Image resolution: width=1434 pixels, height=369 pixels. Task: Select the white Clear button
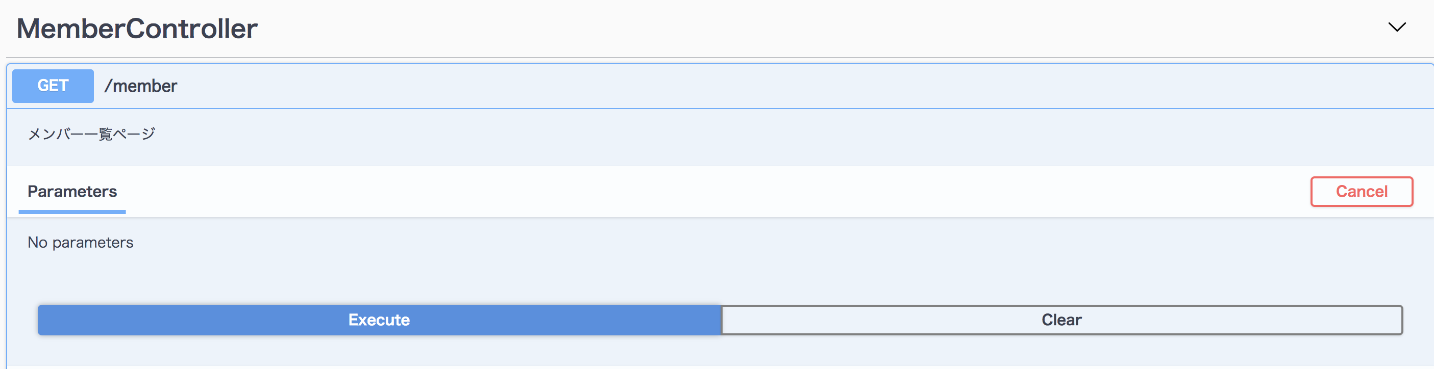[1061, 320]
